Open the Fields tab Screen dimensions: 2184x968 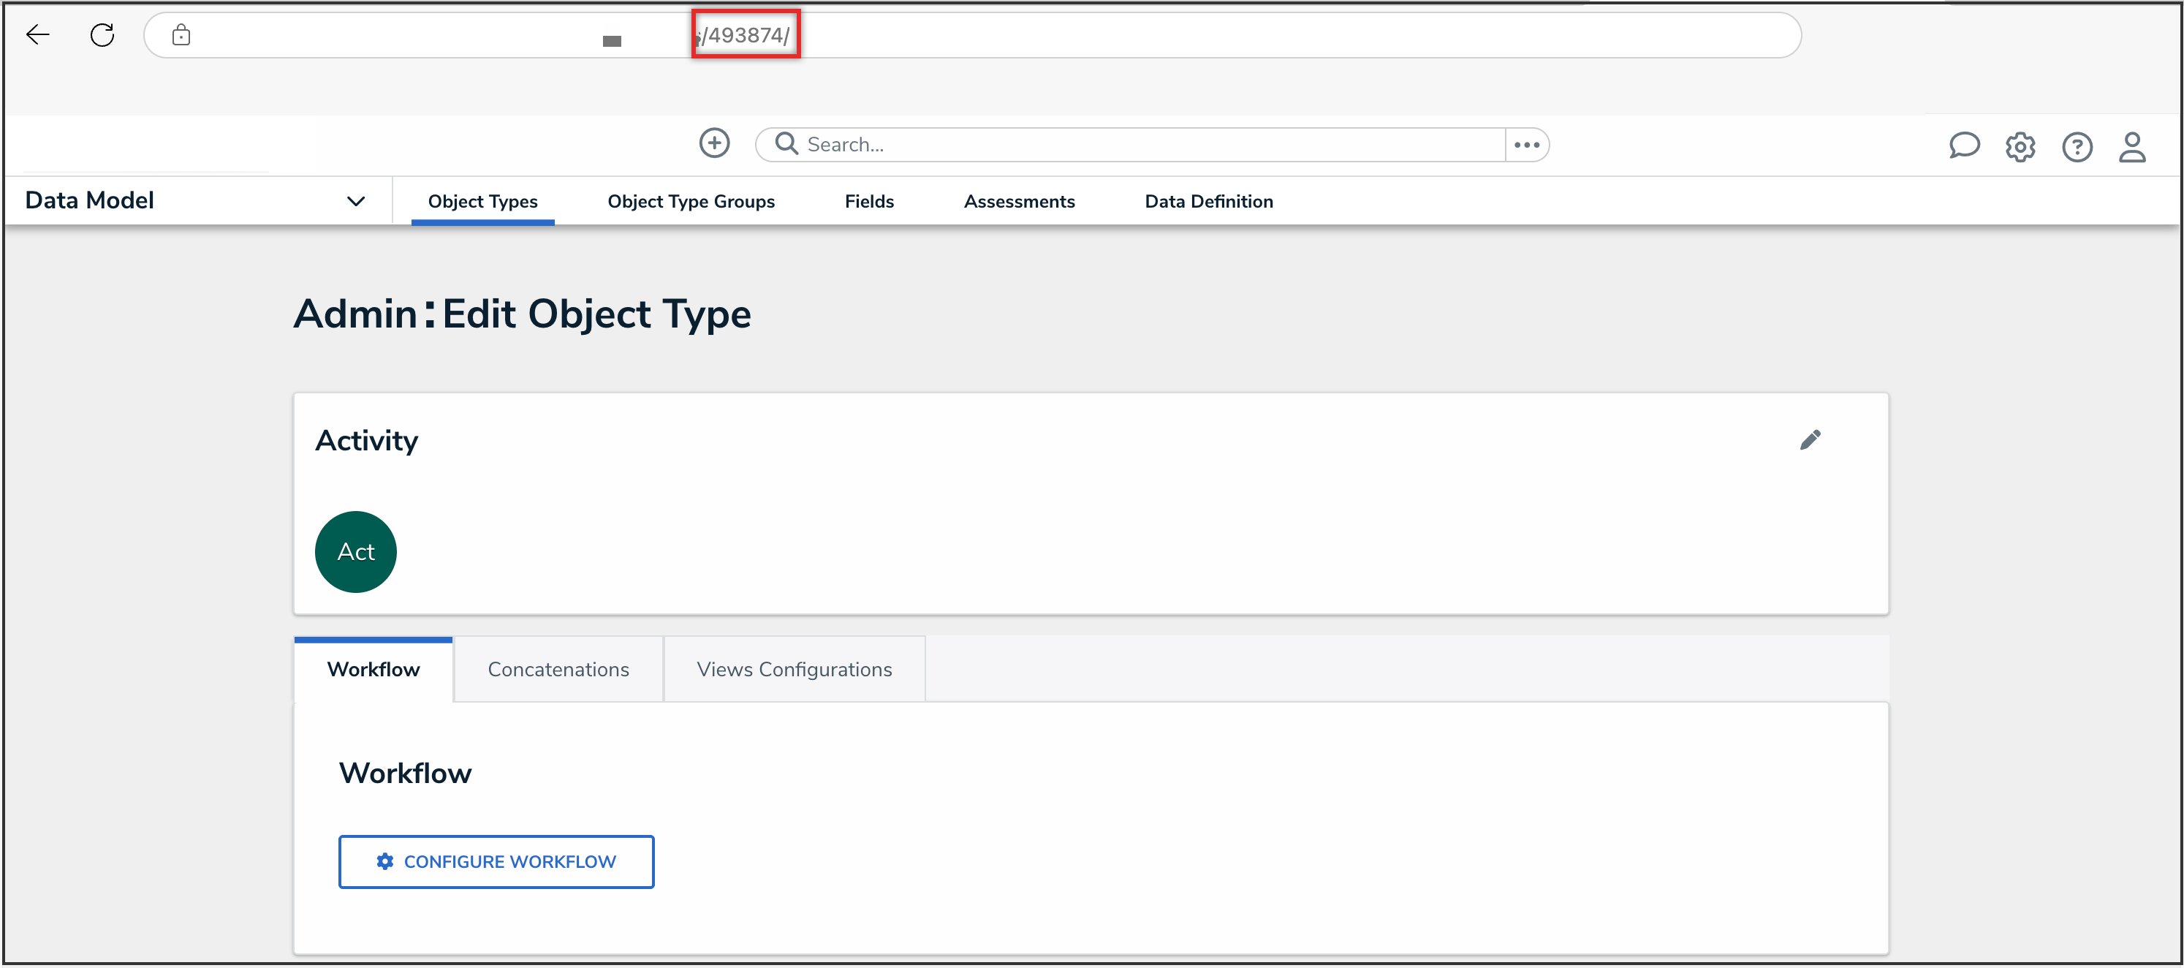point(868,201)
